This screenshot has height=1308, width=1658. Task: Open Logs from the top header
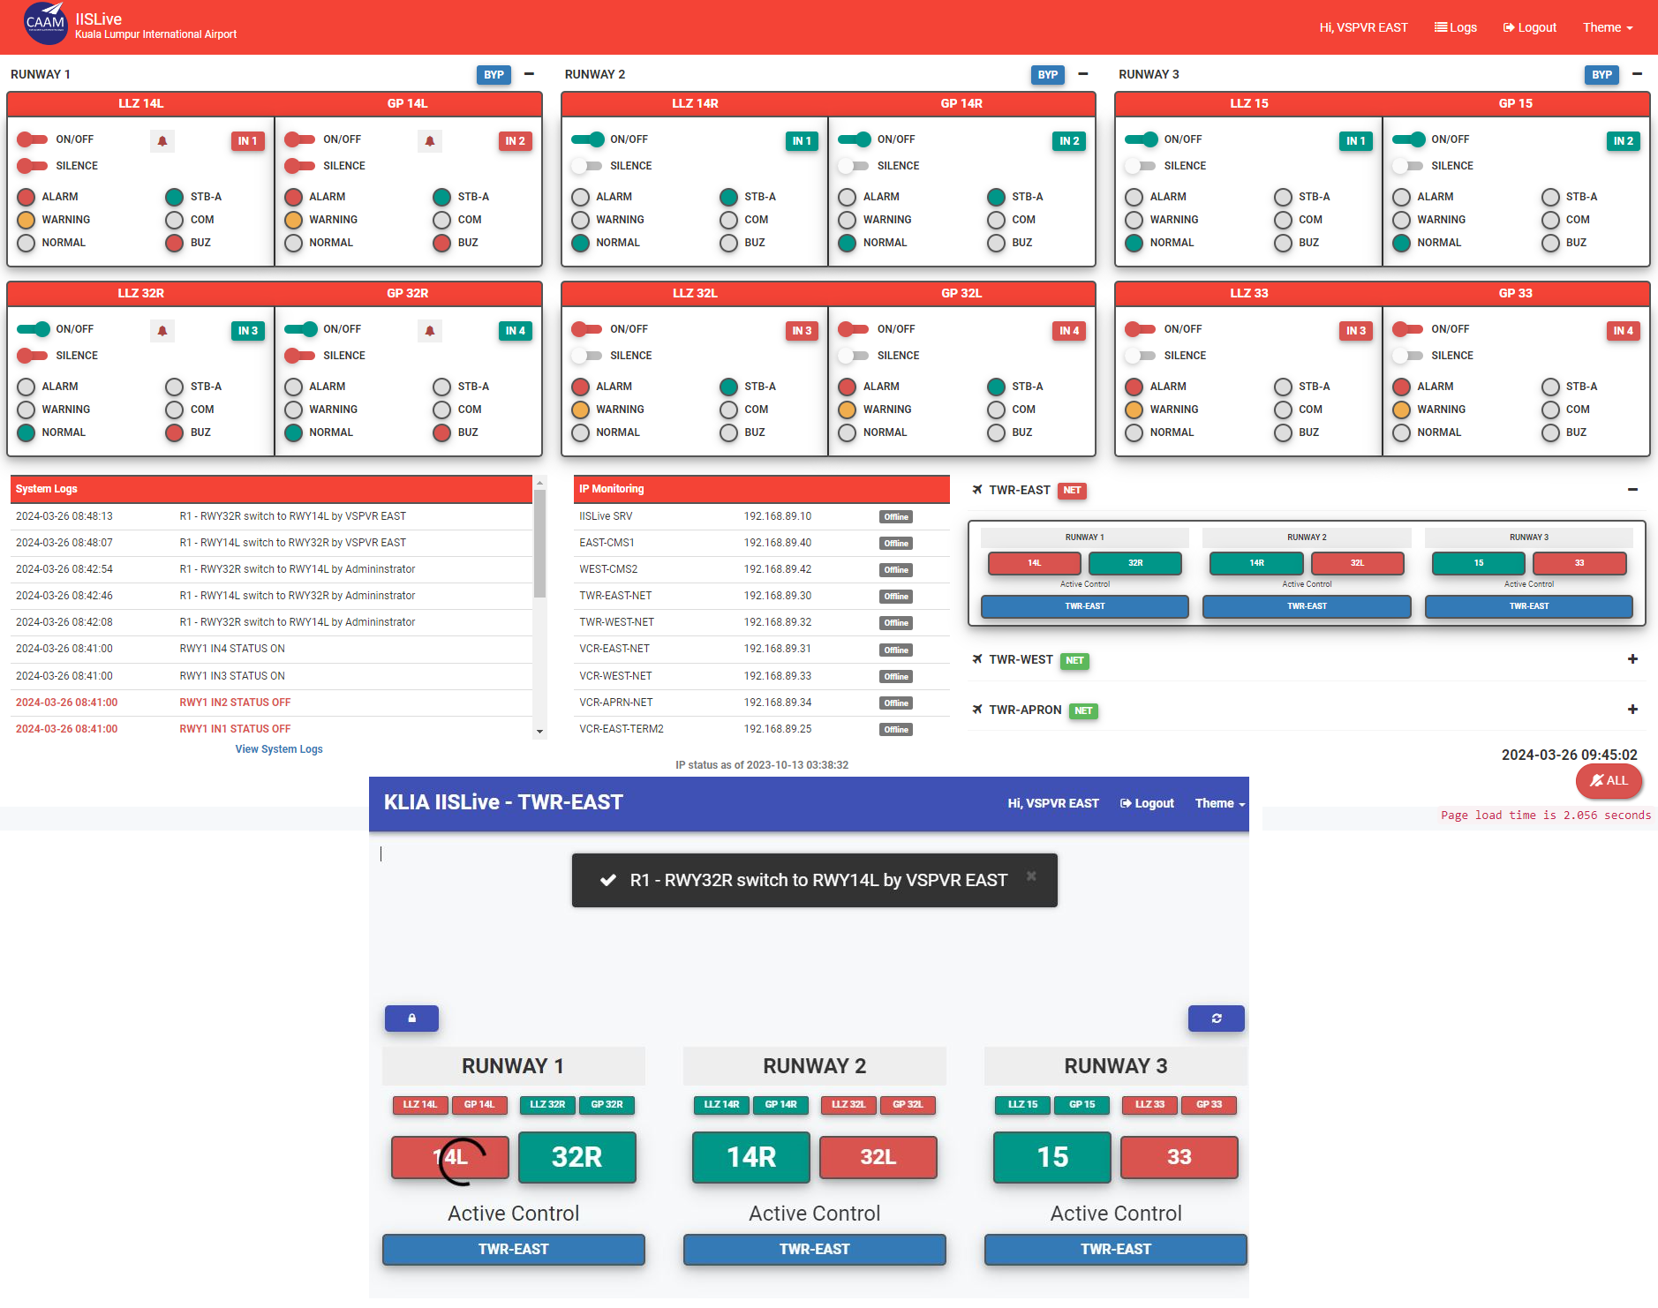1455,27
